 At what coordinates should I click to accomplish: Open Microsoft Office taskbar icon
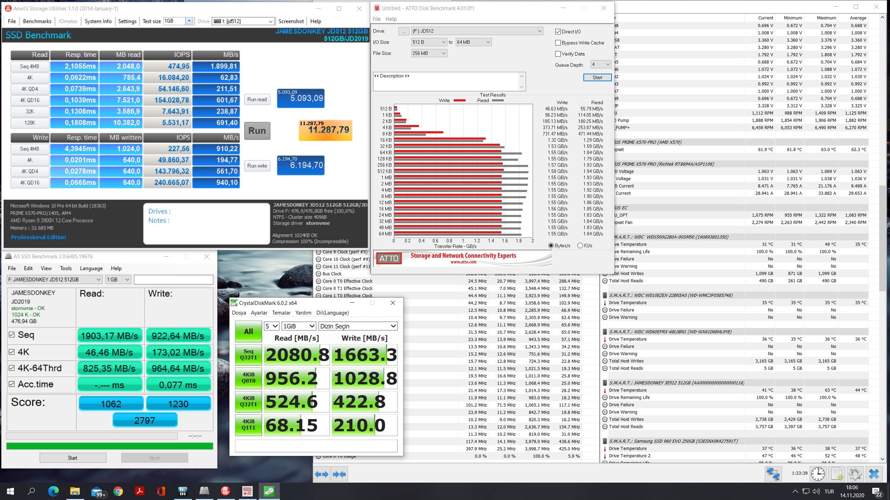click(x=161, y=491)
